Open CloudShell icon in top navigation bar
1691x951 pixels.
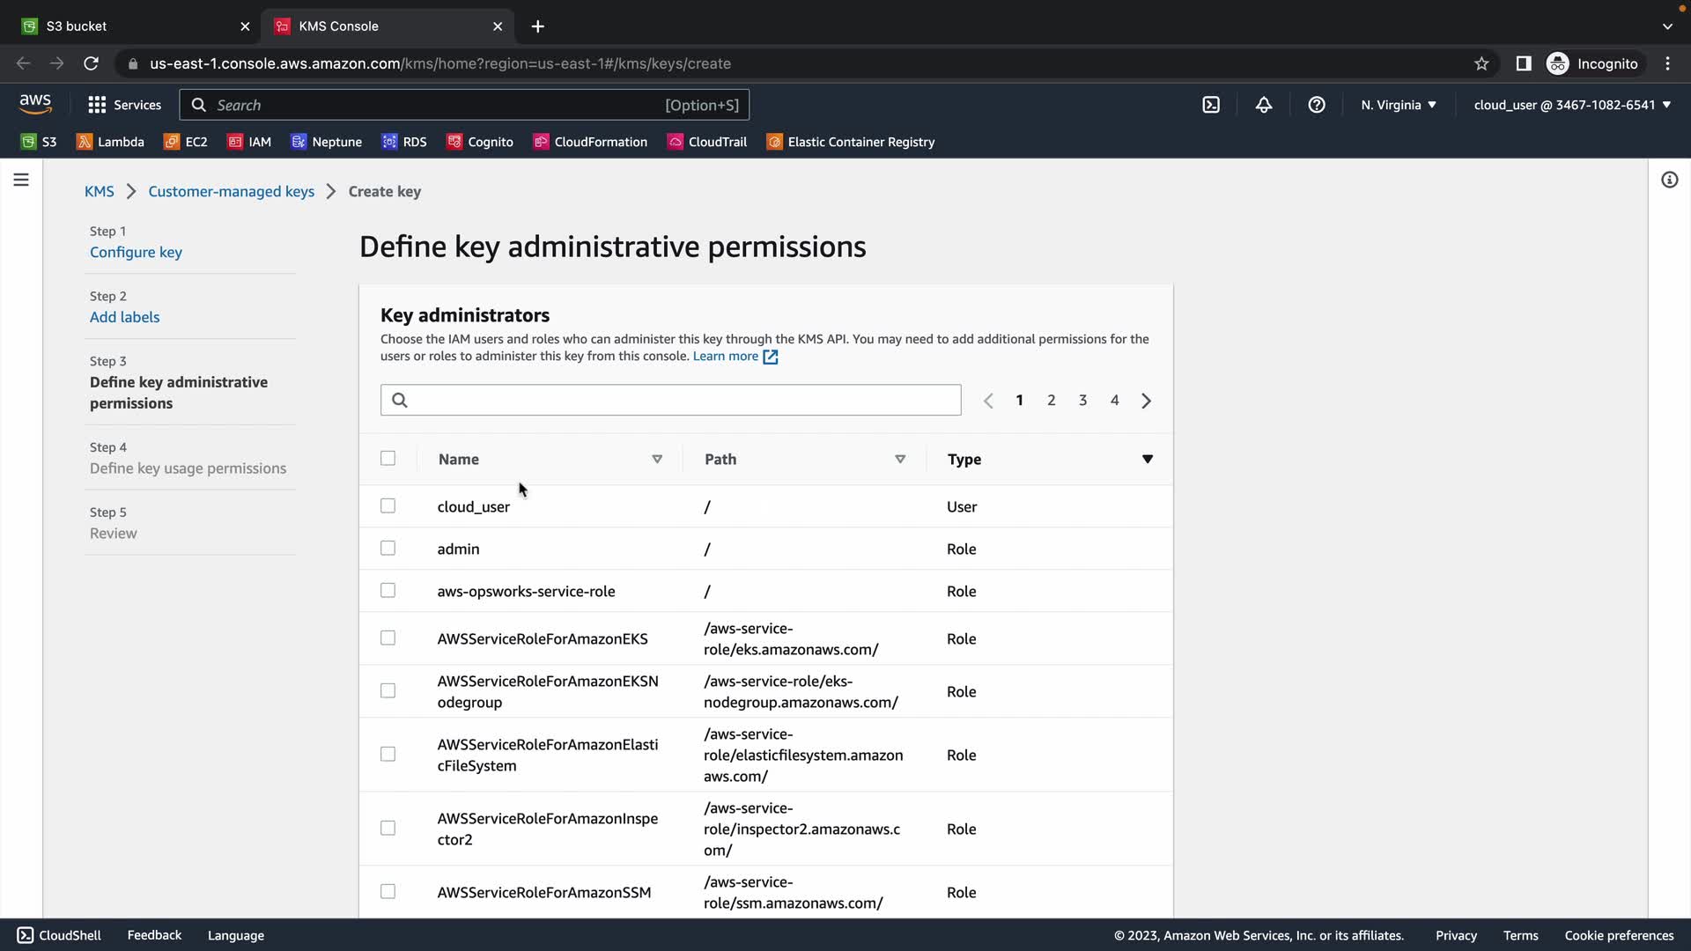(1211, 105)
